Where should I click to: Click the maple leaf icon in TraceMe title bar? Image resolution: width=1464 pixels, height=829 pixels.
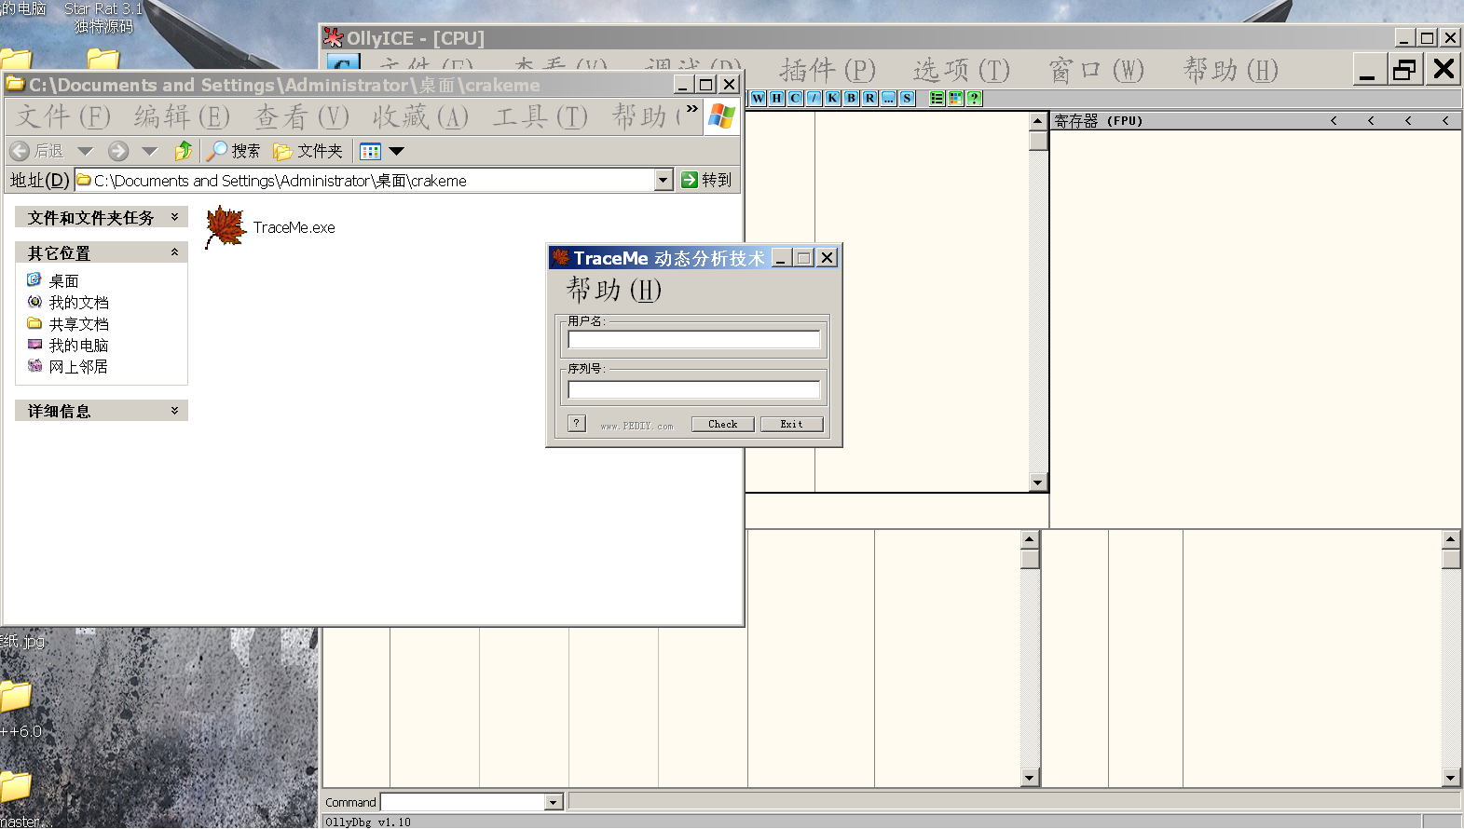(x=561, y=258)
